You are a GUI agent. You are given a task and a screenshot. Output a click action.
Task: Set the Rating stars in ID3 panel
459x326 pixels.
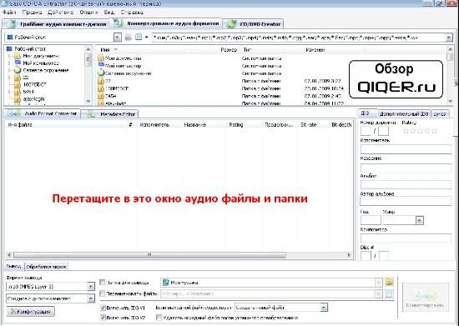tap(421, 131)
